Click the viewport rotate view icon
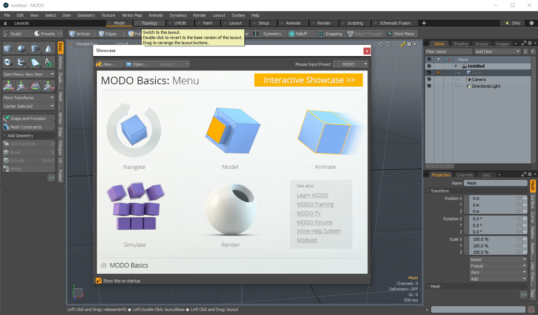This screenshot has width=538, height=315. pos(388,44)
